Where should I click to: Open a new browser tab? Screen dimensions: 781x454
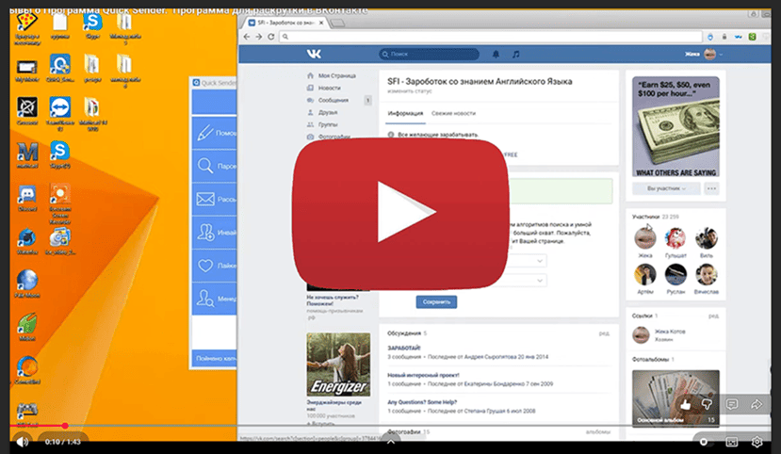point(337,23)
